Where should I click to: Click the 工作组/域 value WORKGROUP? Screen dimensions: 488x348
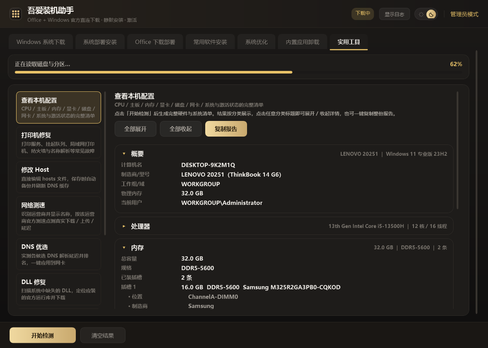click(201, 184)
